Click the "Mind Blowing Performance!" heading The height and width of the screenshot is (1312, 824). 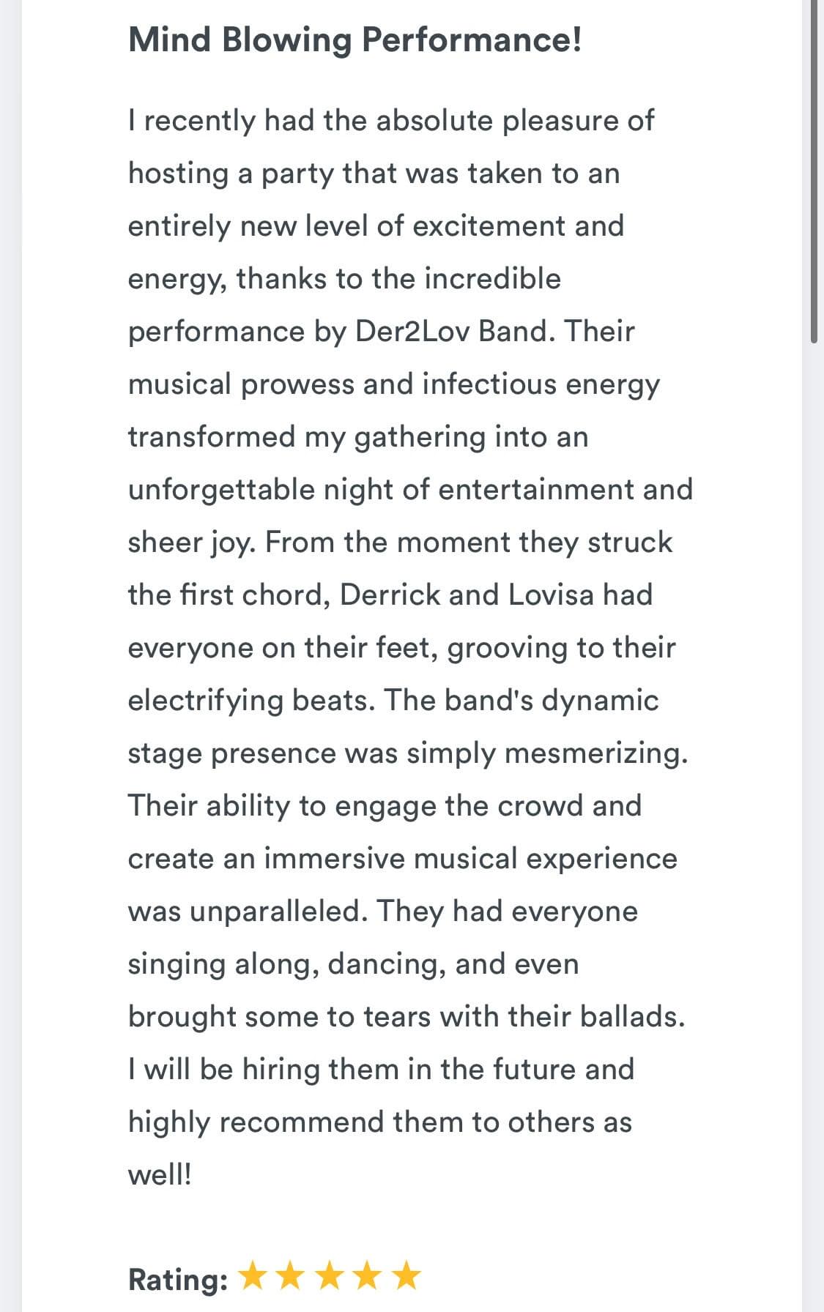(x=355, y=40)
